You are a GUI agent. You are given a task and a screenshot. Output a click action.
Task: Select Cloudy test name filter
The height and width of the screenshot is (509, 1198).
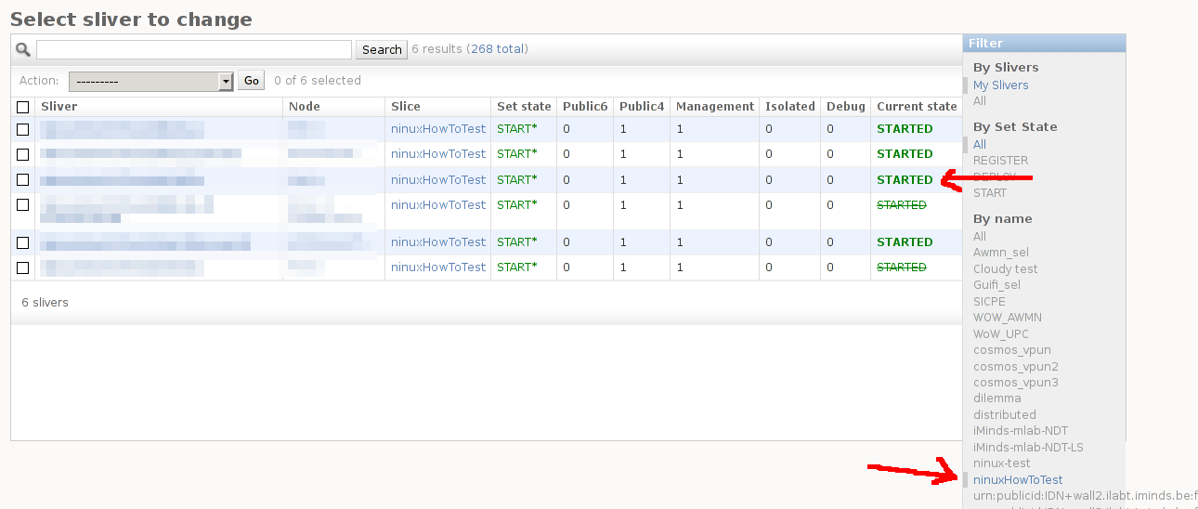[x=1005, y=269]
